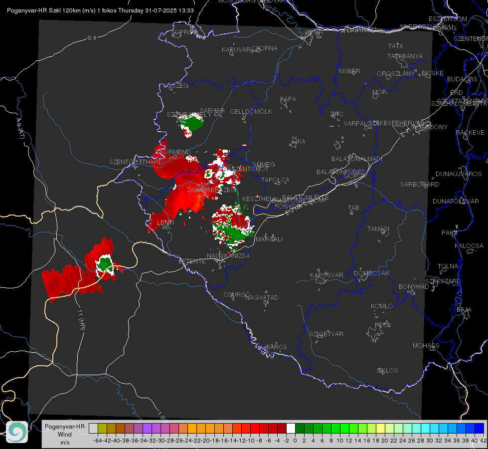Click the BALATONALMADI town label

tap(356, 159)
